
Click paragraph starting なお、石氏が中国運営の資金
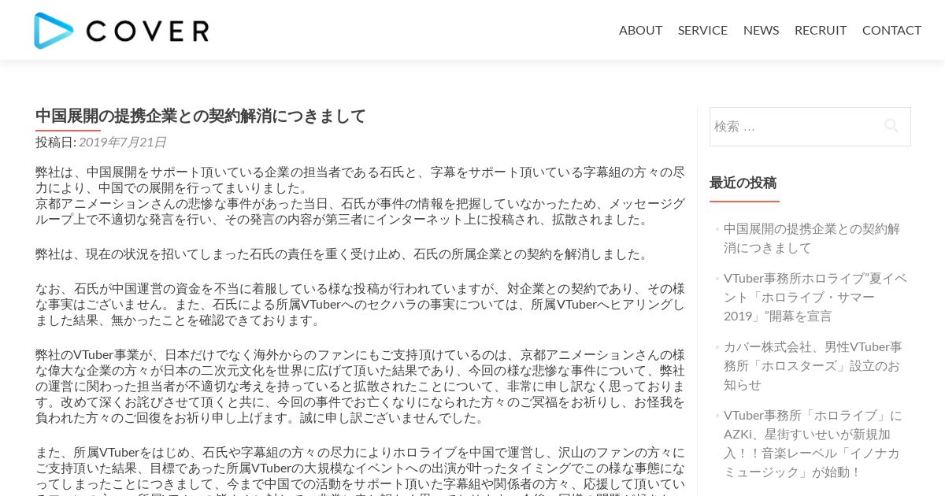[360, 304]
